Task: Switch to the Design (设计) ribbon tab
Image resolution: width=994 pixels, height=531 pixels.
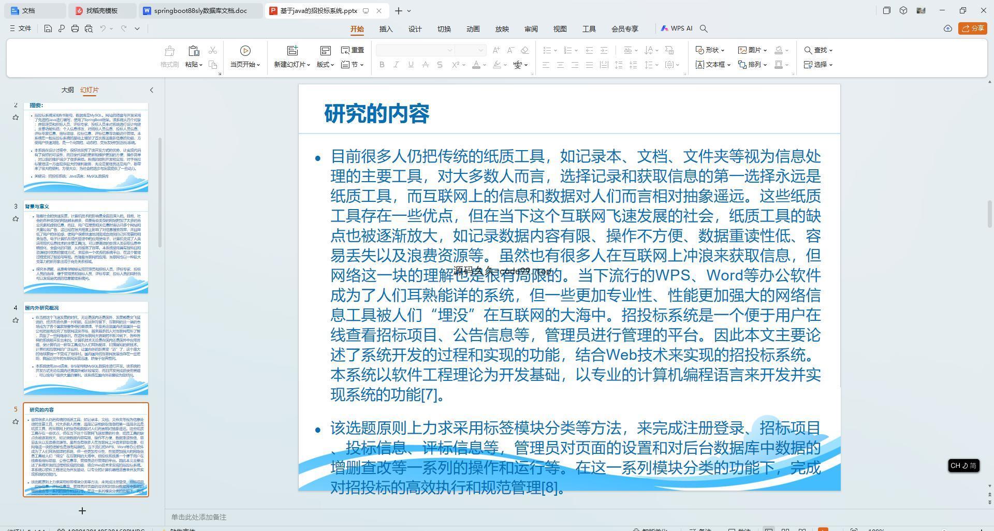Action: coord(415,29)
